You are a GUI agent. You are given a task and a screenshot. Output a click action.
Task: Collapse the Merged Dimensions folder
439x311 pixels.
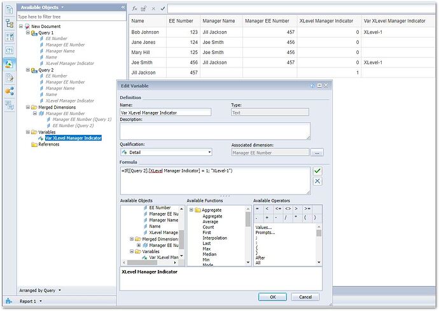28,107
